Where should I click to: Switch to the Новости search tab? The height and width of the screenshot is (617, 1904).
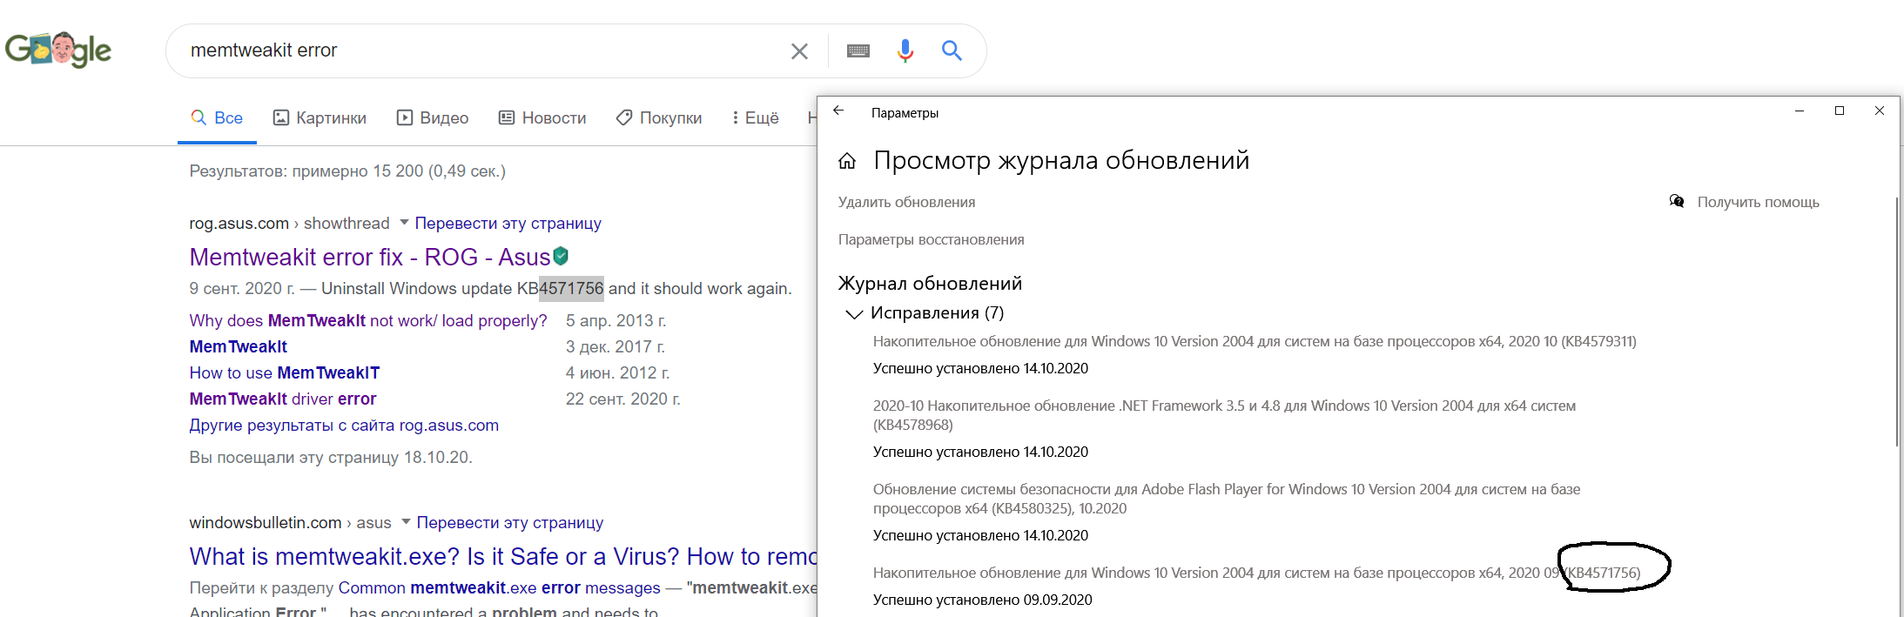(x=542, y=117)
